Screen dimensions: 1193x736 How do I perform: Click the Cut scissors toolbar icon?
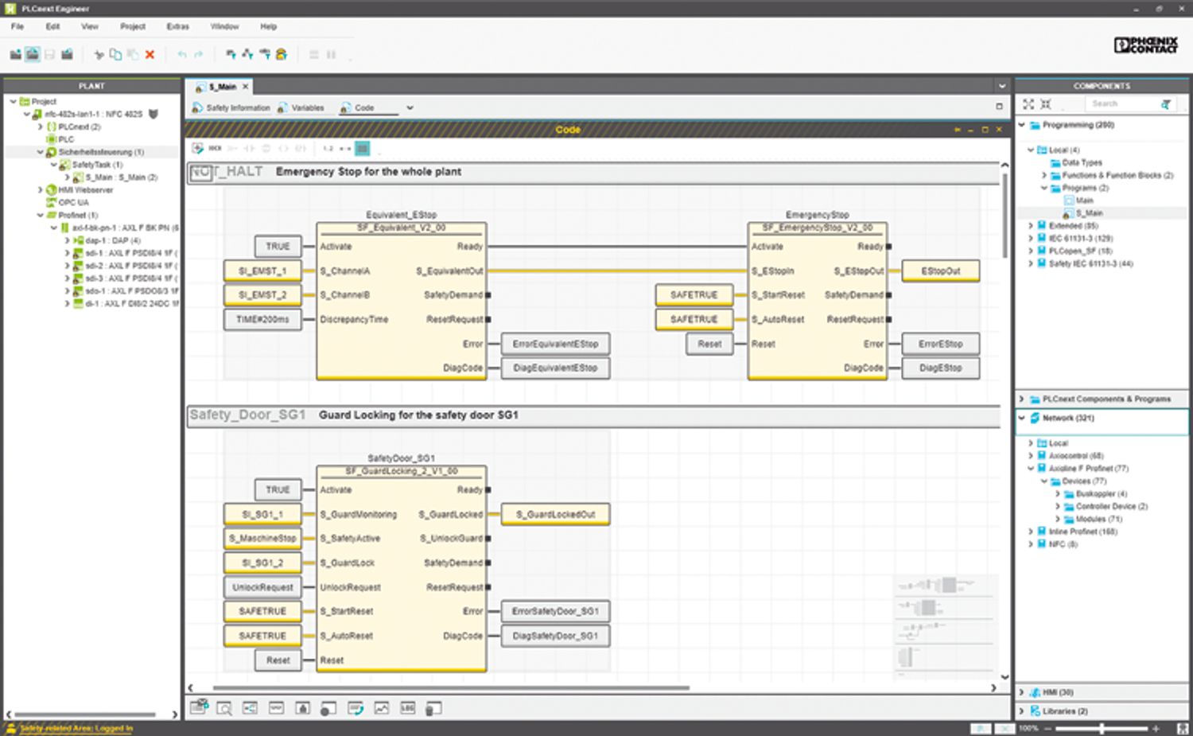coord(99,55)
